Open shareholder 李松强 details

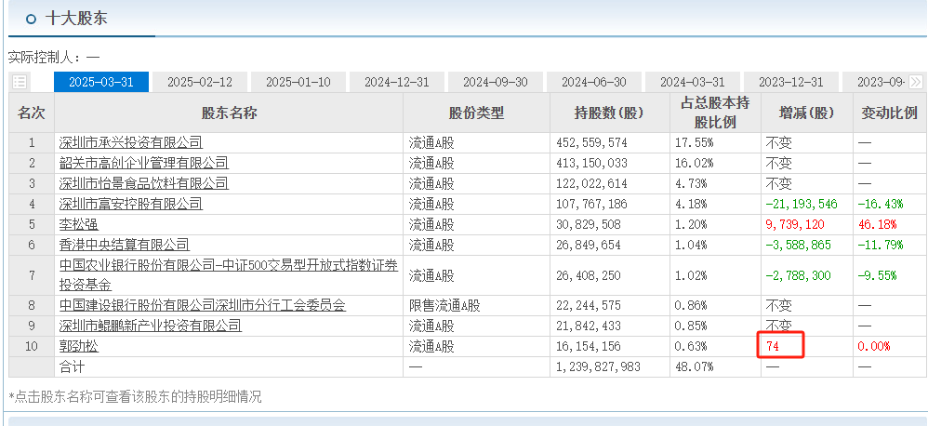[x=79, y=224]
